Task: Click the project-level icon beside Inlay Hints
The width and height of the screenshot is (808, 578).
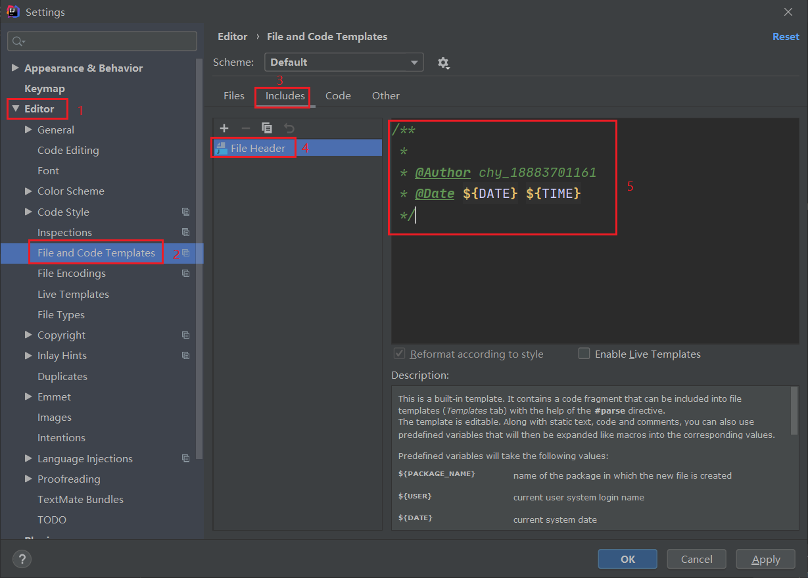Action: point(186,355)
